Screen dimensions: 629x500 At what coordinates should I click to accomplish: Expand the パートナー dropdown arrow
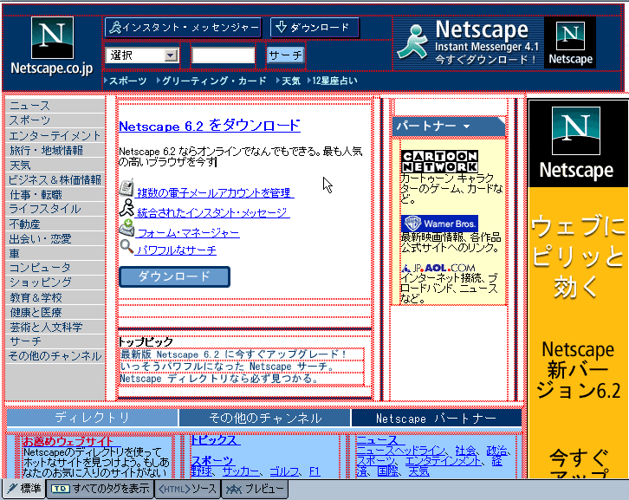[x=466, y=127]
